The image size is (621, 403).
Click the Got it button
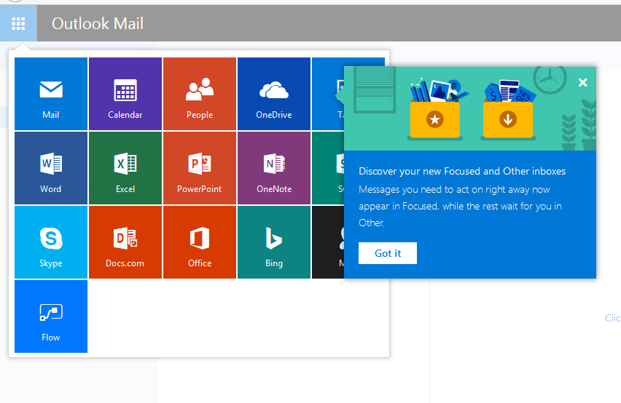[388, 253]
